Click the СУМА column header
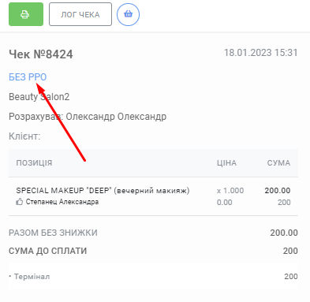The width and height of the screenshot is (310, 302). (x=278, y=162)
